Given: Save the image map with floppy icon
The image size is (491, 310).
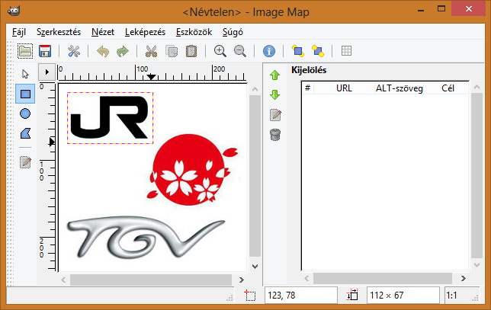Looking at the screenshot, I should point(45,51).
